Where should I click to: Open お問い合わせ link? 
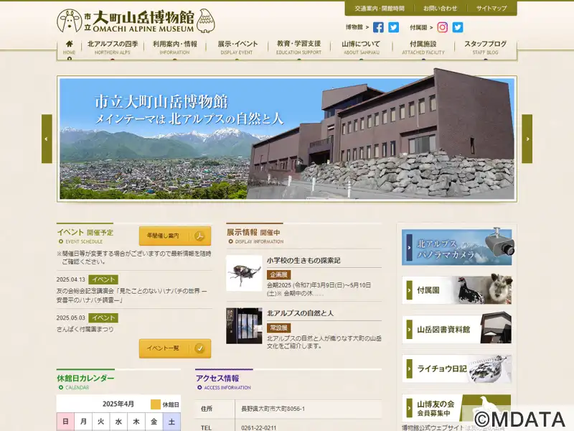[x=441, y=8]
